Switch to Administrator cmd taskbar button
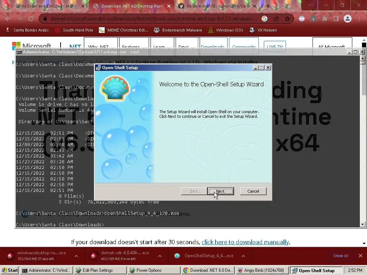367x275 pixels. [47, 270]
